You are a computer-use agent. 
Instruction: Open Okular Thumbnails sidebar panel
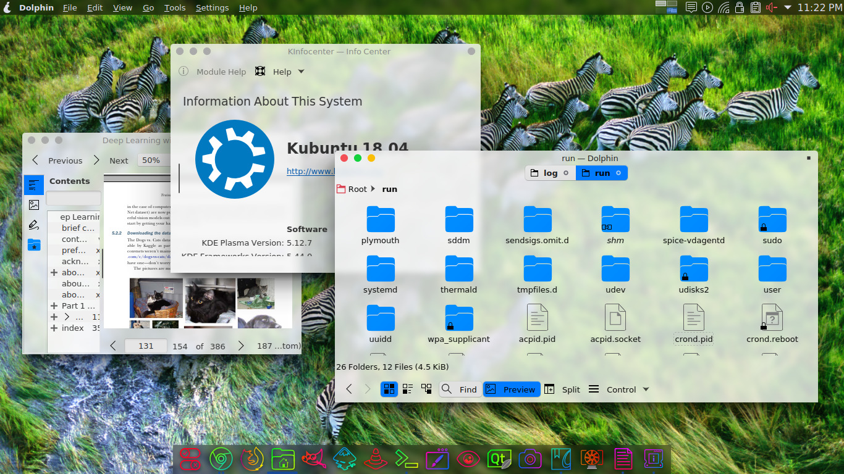34,205
